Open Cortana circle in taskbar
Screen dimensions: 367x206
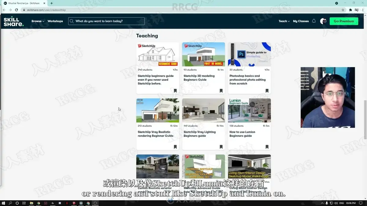[17, 203]
